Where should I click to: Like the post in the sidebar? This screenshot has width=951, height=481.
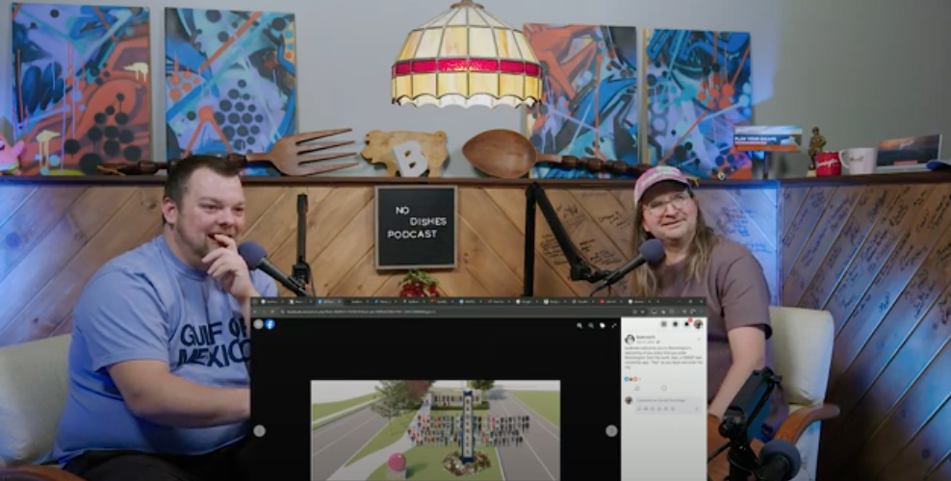[637, 389]
